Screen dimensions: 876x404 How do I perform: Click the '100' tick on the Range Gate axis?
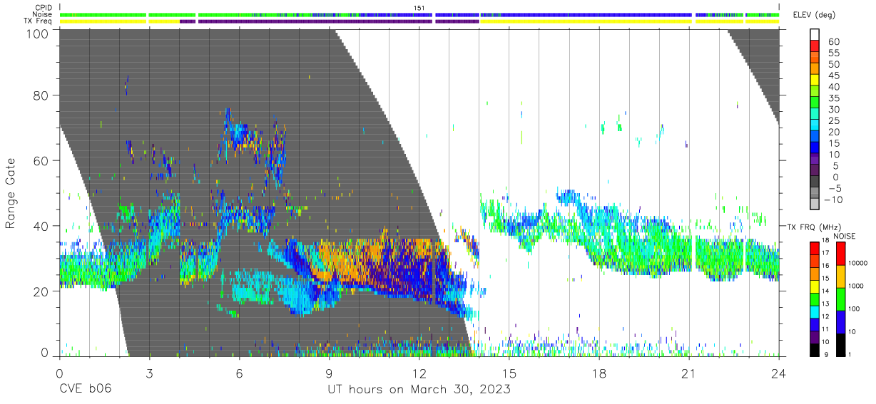click(38, 33)
